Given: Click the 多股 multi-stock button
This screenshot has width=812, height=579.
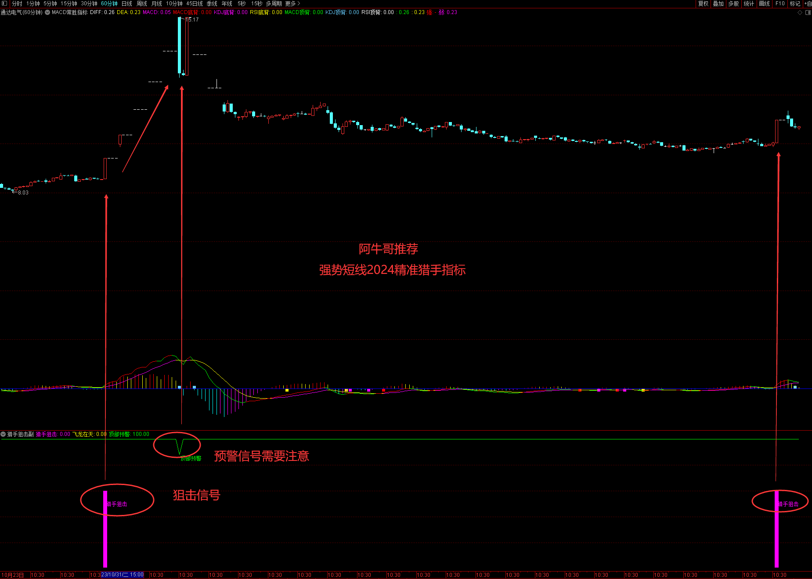Looking at the screenshot, I should (x=734, y=4).
